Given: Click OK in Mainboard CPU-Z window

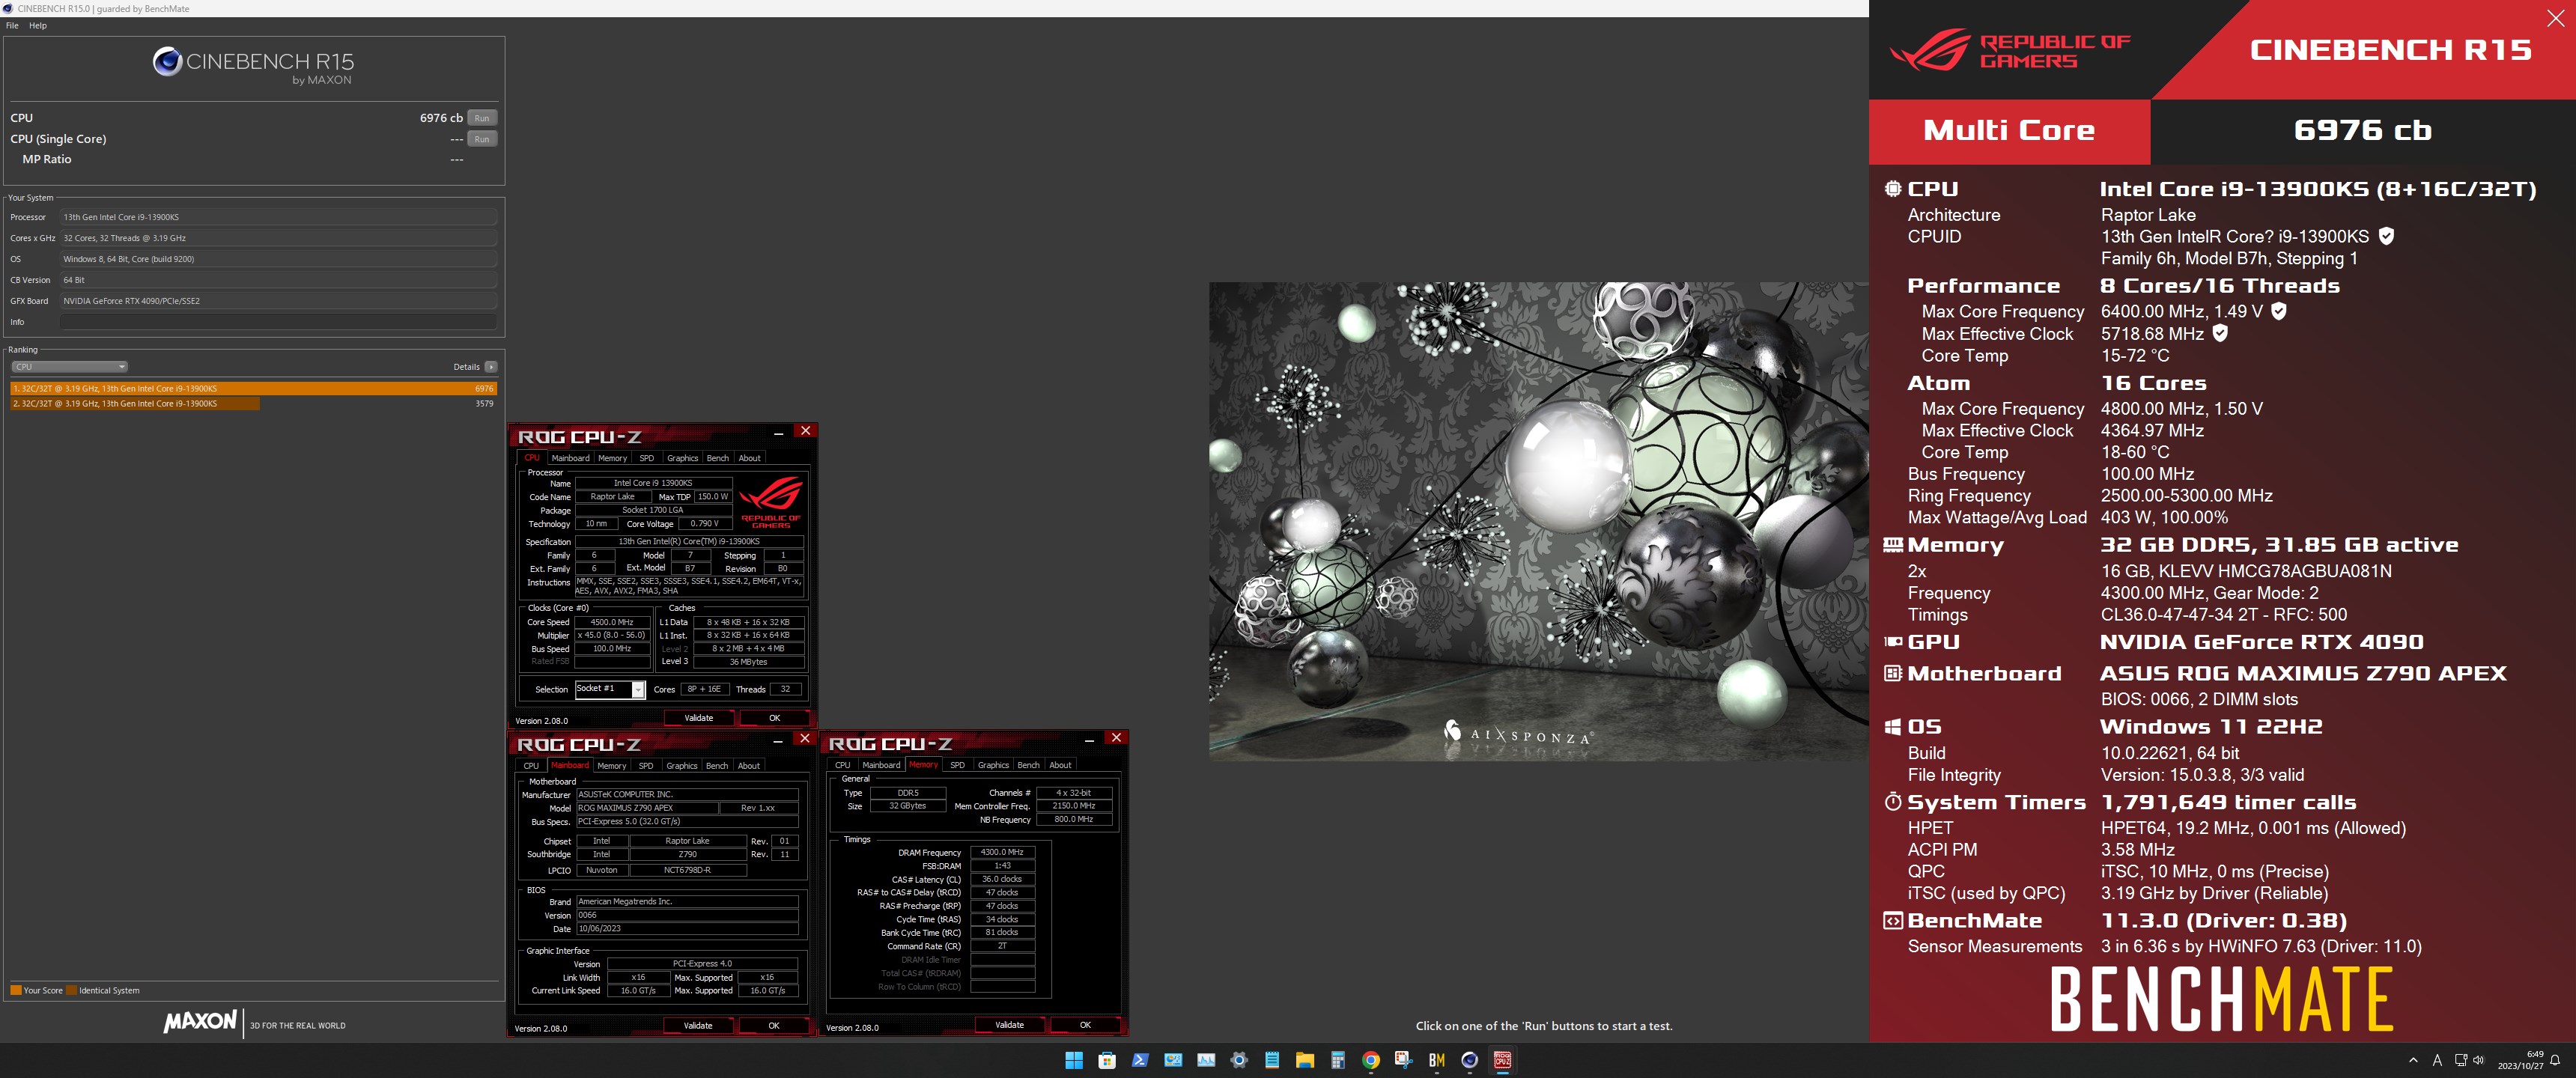Looking at the screenshot, I should pos(773,1026).
